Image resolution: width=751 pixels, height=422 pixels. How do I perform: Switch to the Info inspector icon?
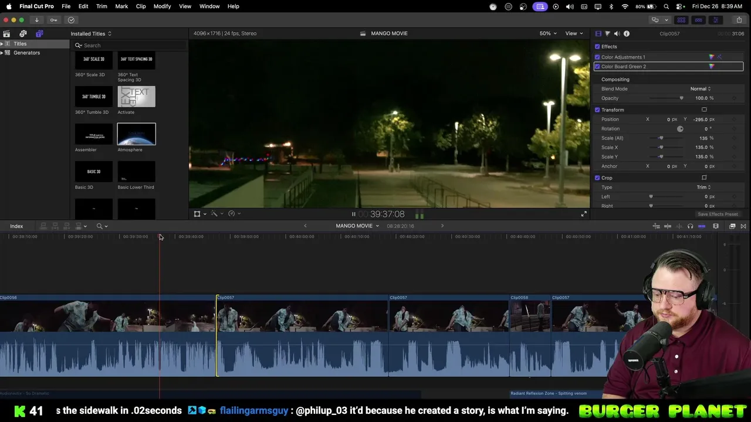coord(627,33)
